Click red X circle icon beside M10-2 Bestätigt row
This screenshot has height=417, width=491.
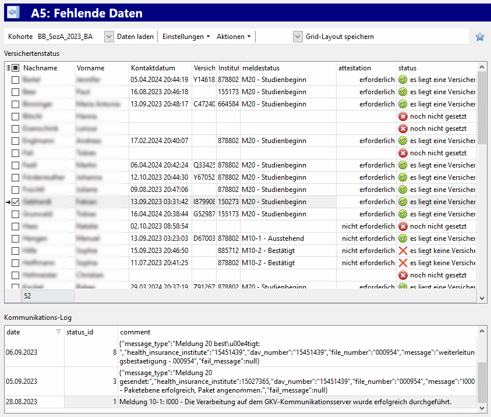pyautogui.click(x=402, y=251)
